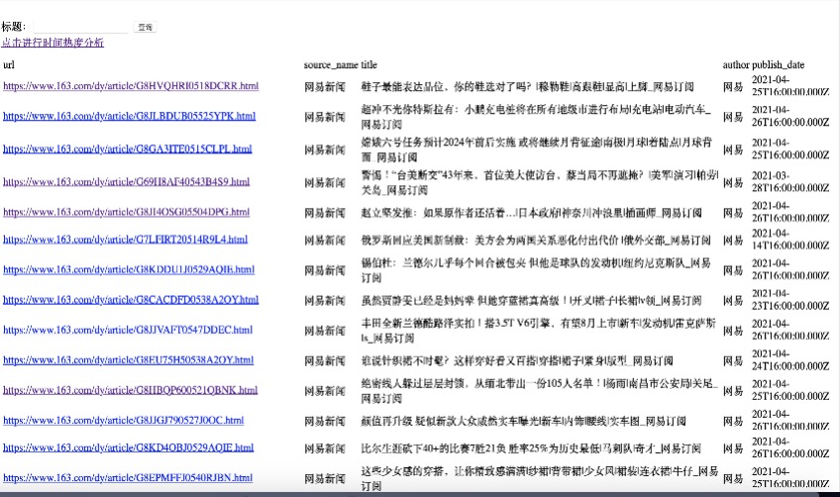This screenshot has width=840, height=497.
Task: Click the author column header
Action: point(736,64)
